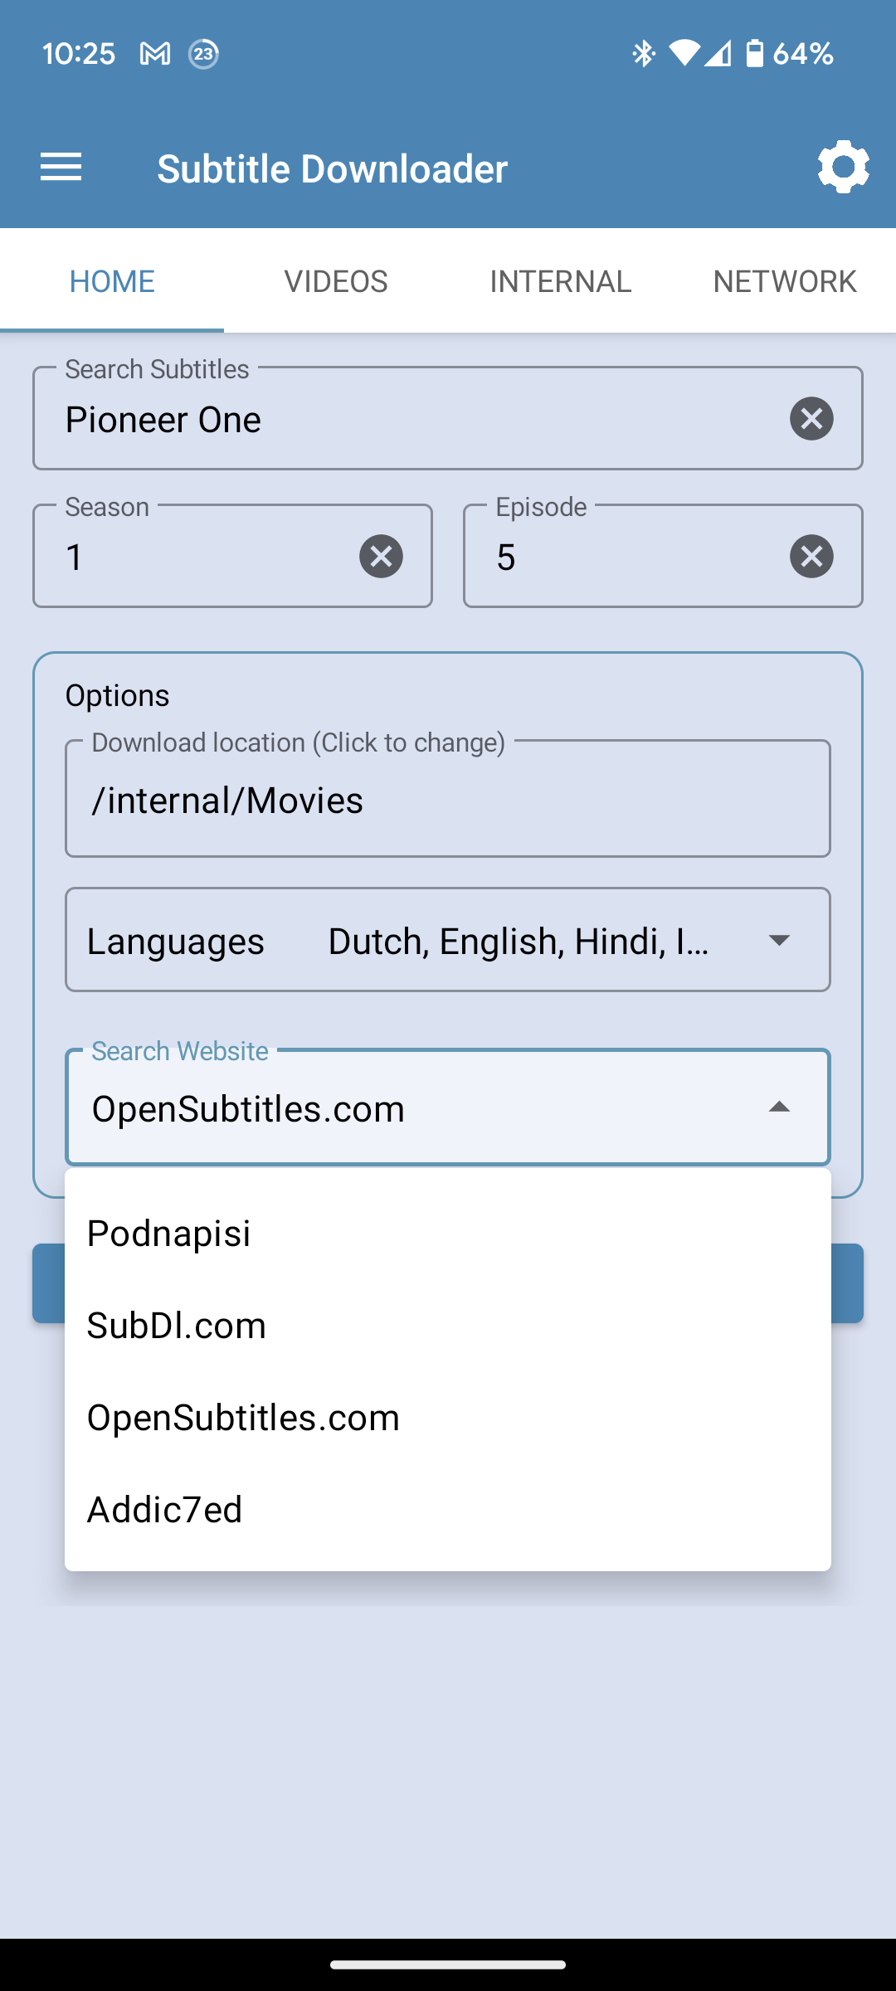This screenshot has height=1991, width=896.
Task: Clear the Season field value
Action: click(381, 557)
